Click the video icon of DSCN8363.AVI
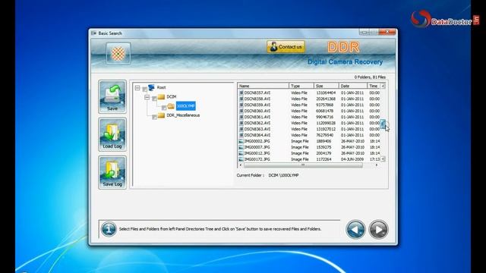486x273 pixels. click(x=241, y=129)
